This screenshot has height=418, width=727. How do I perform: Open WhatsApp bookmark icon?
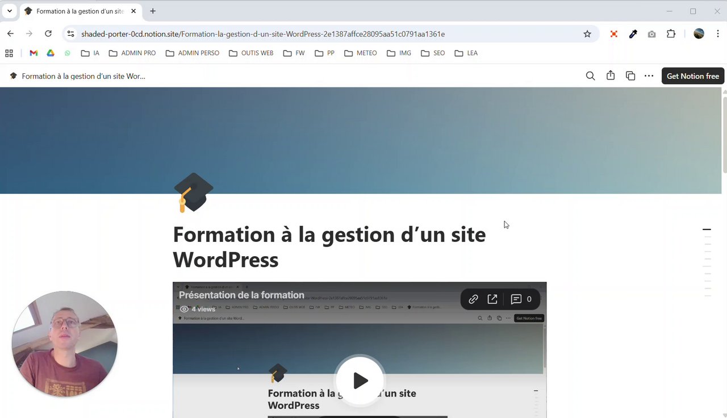point(68,53)
